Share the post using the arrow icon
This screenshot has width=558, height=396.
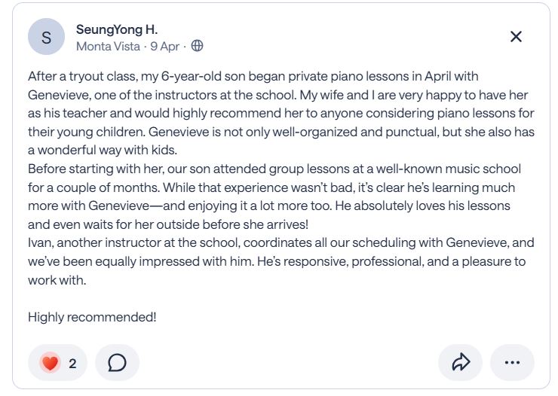point(460,363)
